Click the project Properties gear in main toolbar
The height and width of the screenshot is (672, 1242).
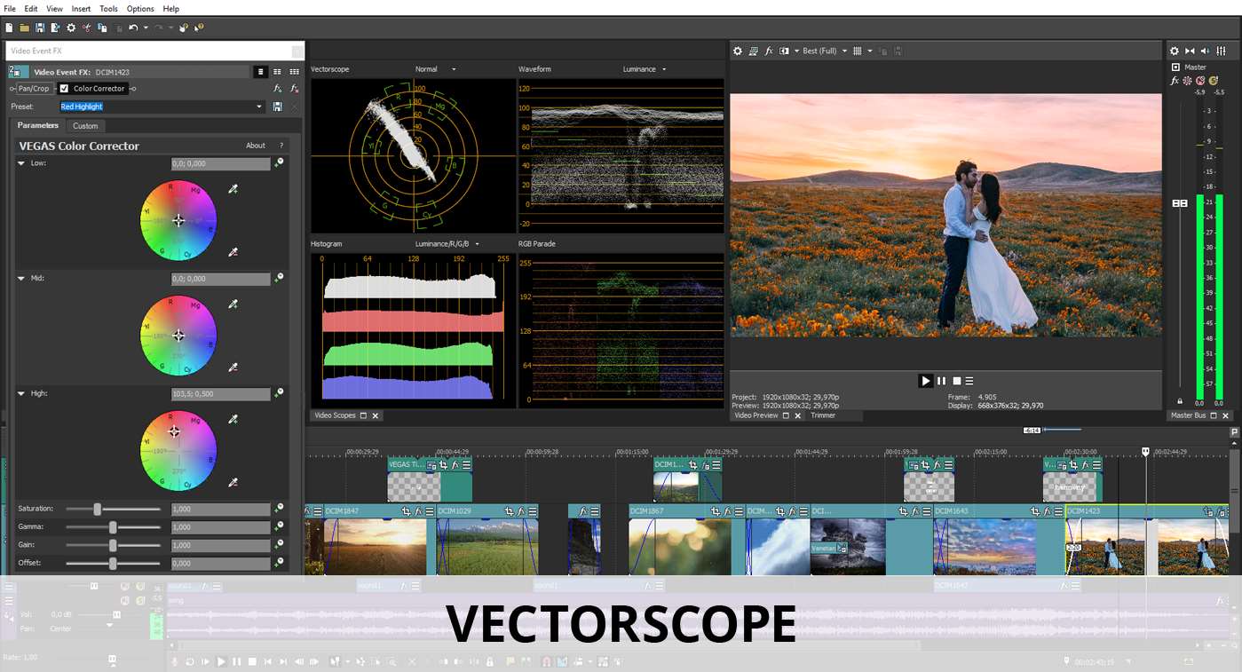tap(71, 28)
